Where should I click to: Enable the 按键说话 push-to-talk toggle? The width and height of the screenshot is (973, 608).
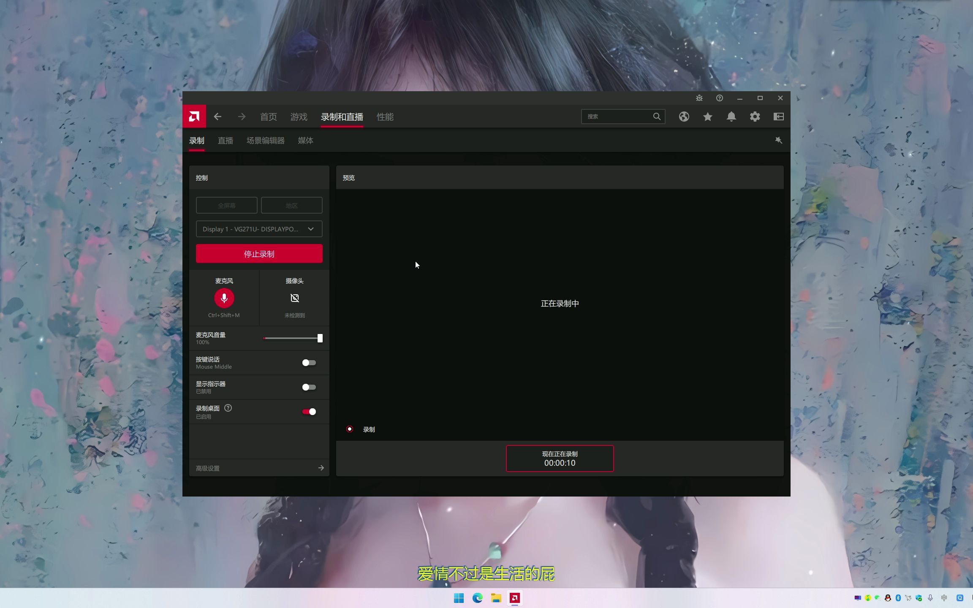point(309,363)
